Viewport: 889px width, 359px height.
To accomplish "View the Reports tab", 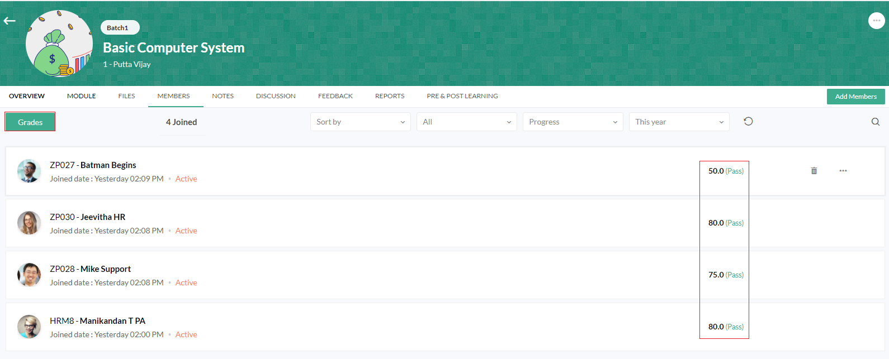I will (x=390, y=96).
